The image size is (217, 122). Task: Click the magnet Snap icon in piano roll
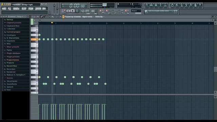pos(38,17)
